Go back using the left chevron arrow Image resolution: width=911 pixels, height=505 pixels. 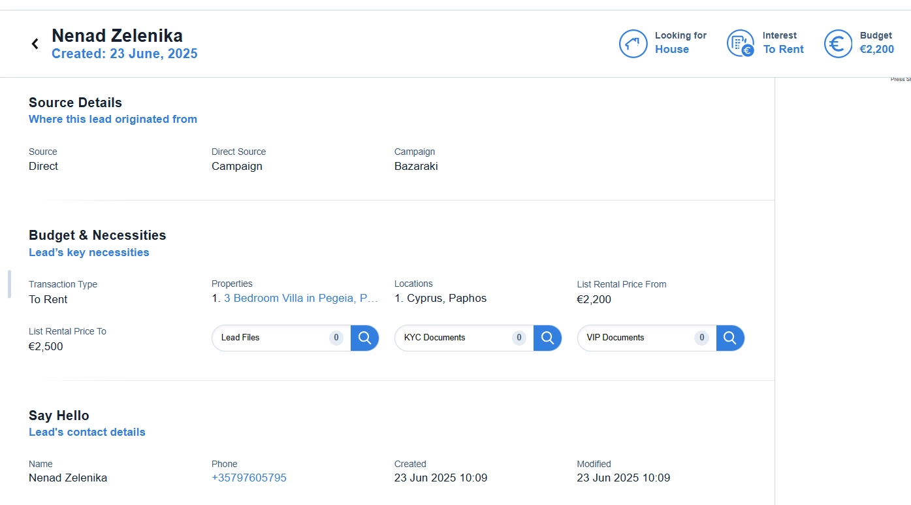35,44
